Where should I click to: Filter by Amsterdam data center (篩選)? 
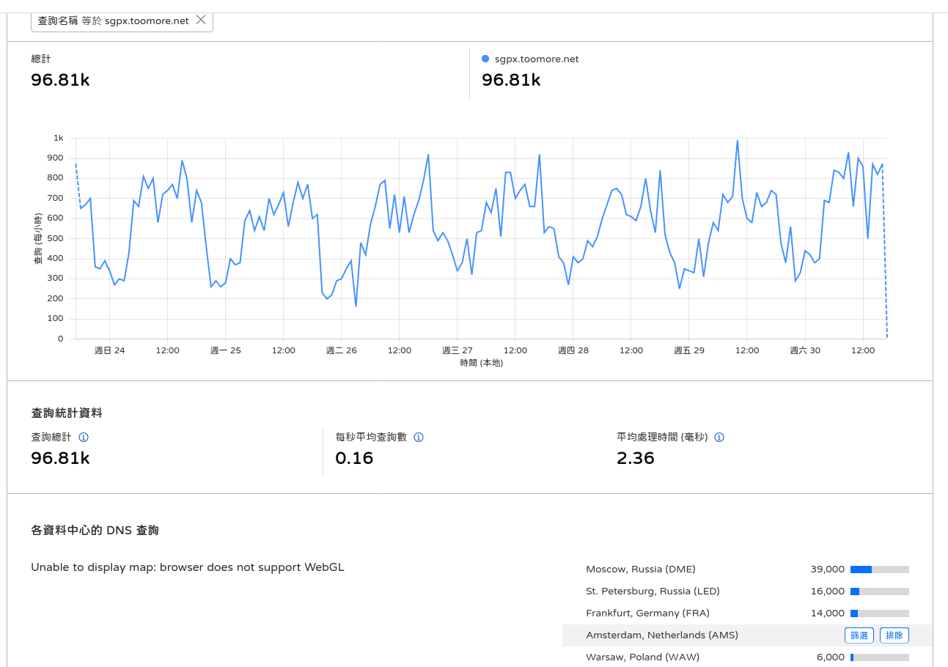pyautogui.click(x=859, y=635)
